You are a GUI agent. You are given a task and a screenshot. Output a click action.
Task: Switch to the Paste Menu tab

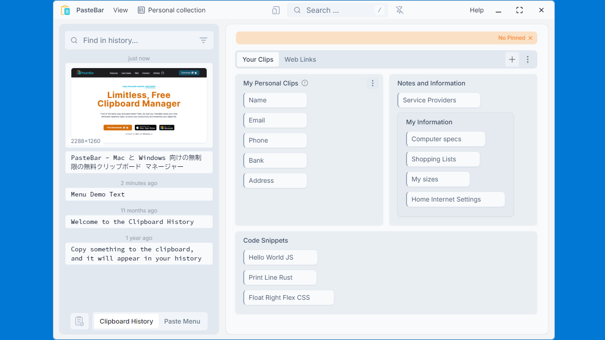(182, 321)
